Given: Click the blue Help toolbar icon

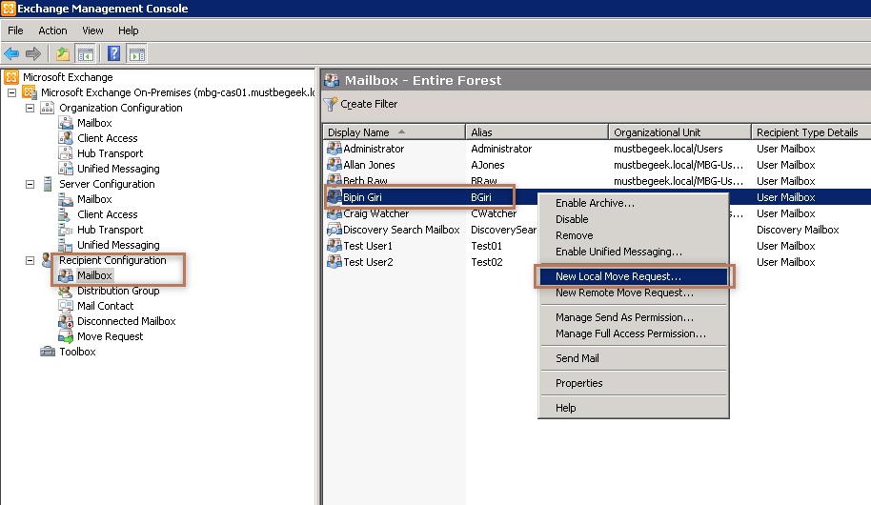Looking at the screenshot, I should pos(113,54).
